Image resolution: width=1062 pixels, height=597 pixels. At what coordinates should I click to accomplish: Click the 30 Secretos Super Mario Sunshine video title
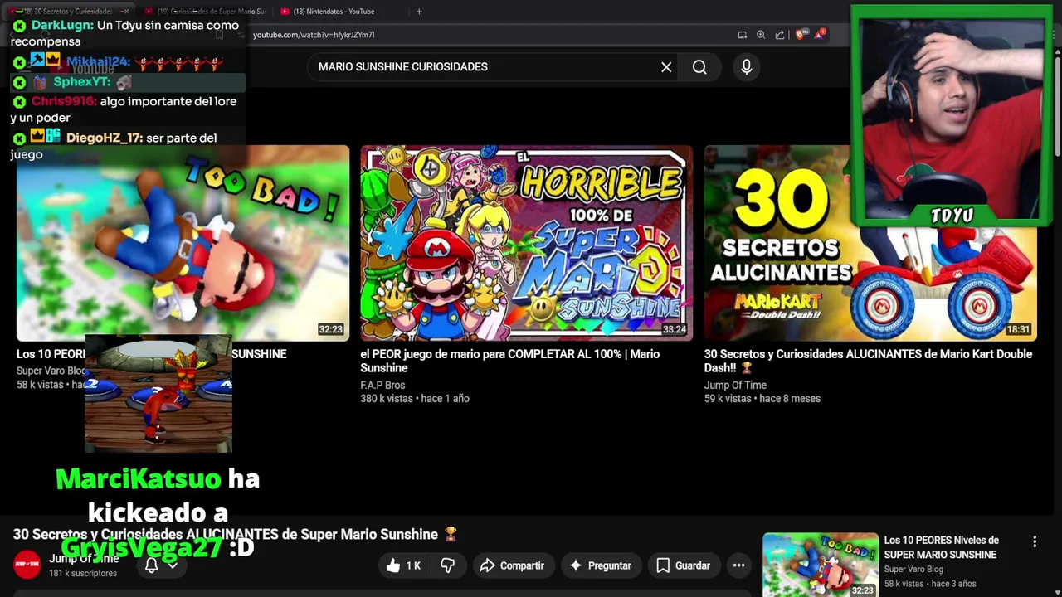235,535
